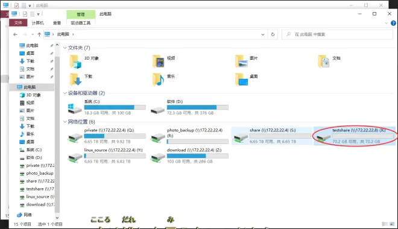Screen dimensions: 398x229
Task: Select 网络 in navigation tree
Action: (x=28, y=215)
